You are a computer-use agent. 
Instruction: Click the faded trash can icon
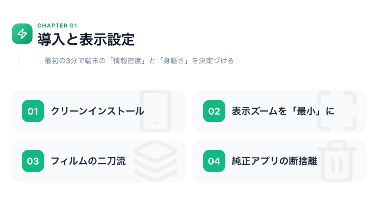[x=336, y=161]
